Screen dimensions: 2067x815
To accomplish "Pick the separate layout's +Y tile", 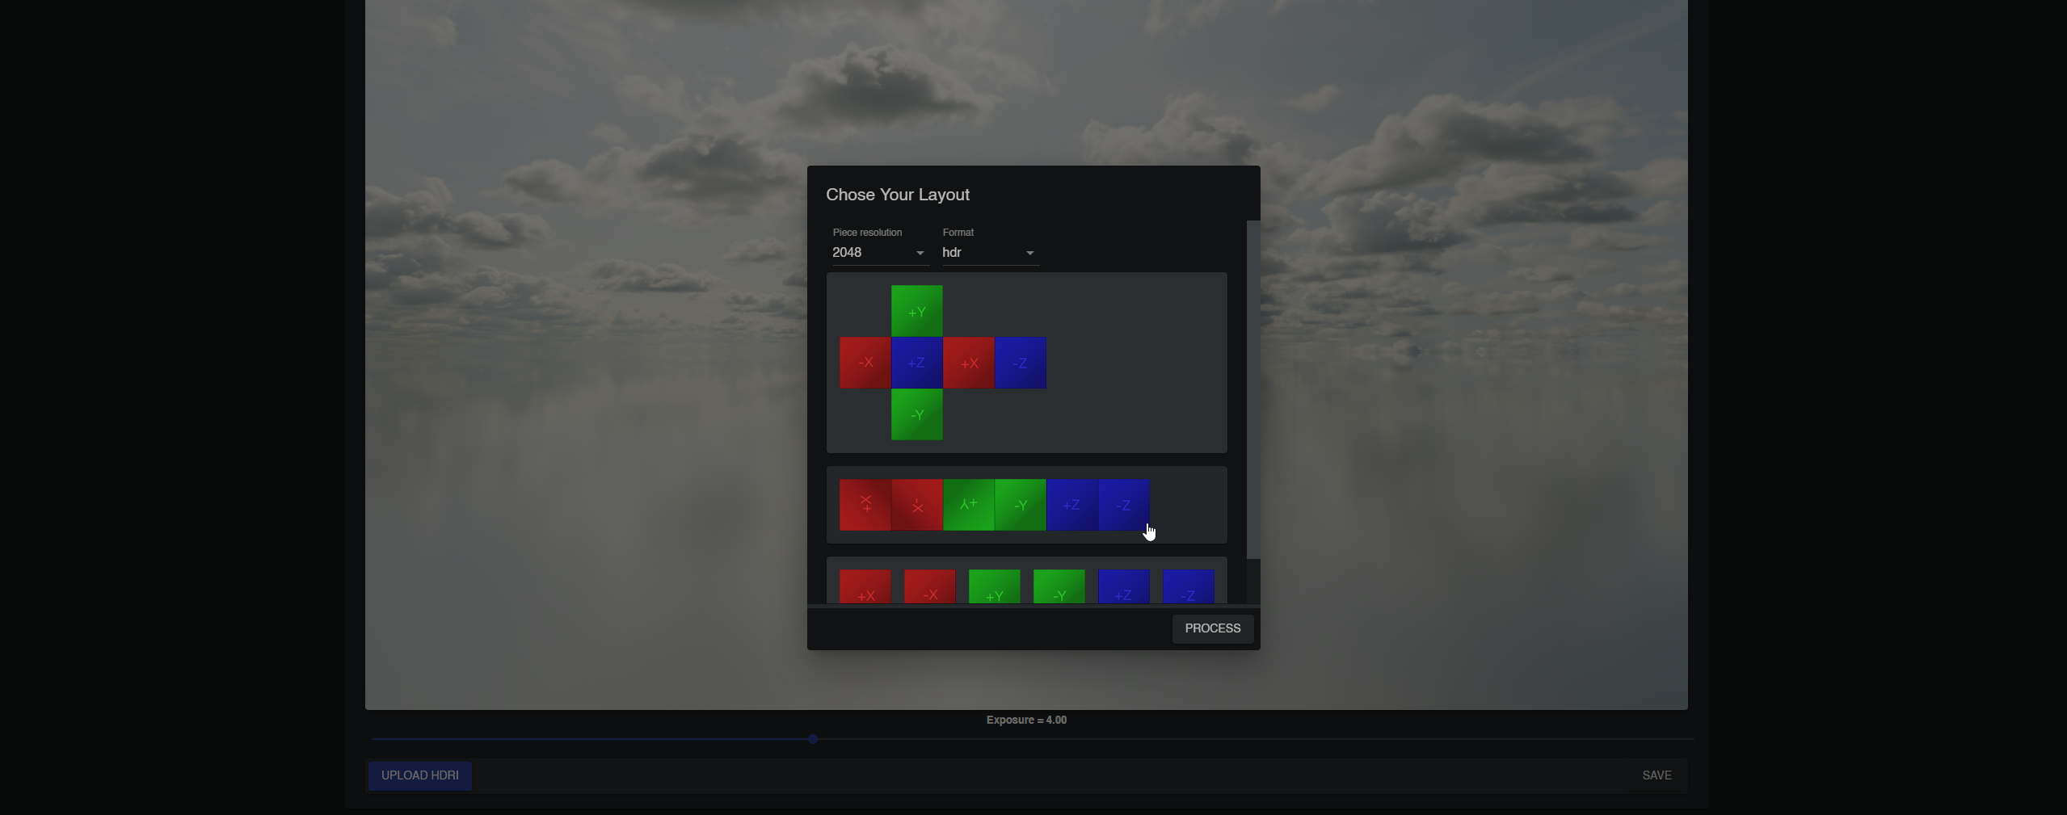I will click(995, 586).
